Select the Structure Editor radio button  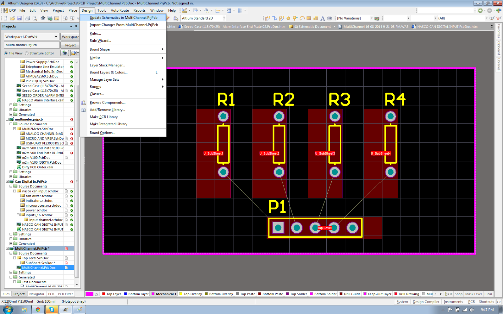pos(27,53)
